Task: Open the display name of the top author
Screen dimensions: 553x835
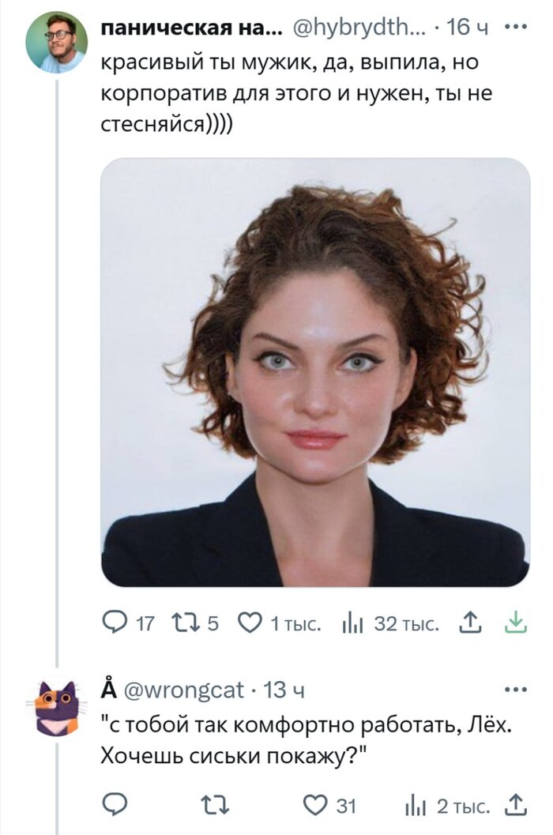Action: coord(189,28)
